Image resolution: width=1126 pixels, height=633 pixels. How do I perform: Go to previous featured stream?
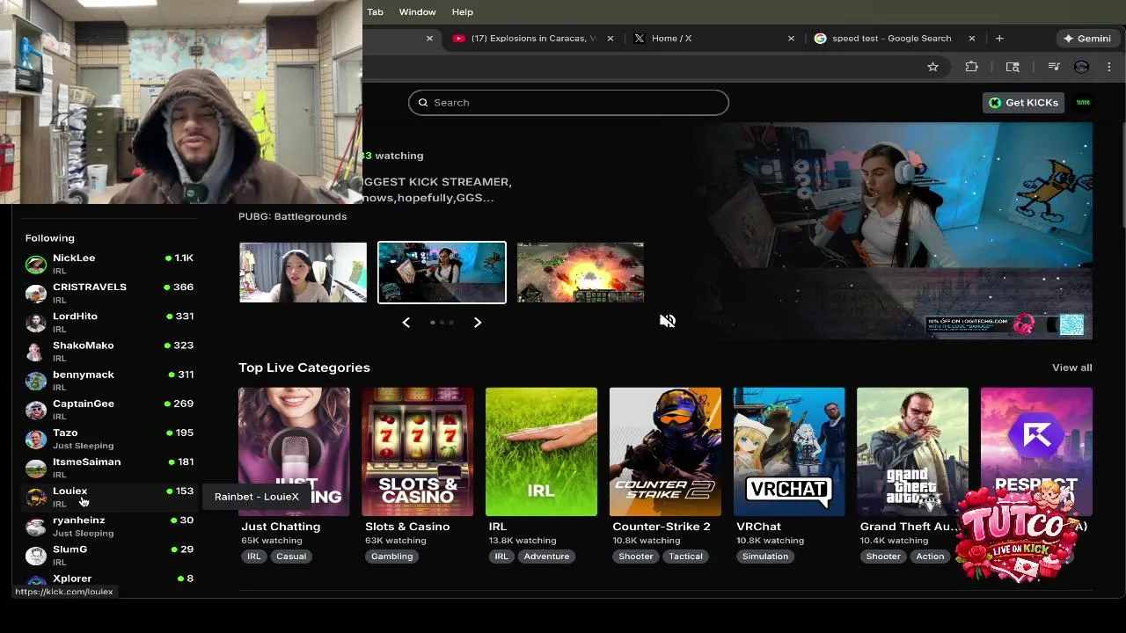click(406, 323)
